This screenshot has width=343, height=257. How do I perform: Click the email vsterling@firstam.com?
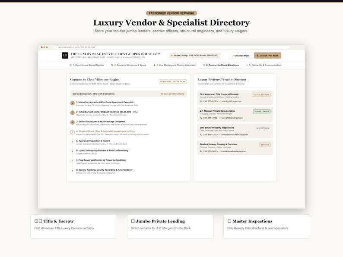click(x=231, y=101)
